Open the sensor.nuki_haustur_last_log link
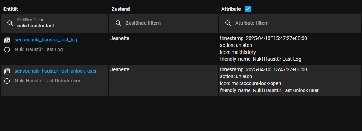The height and width of the screenshot is (131, 362). 46,40
